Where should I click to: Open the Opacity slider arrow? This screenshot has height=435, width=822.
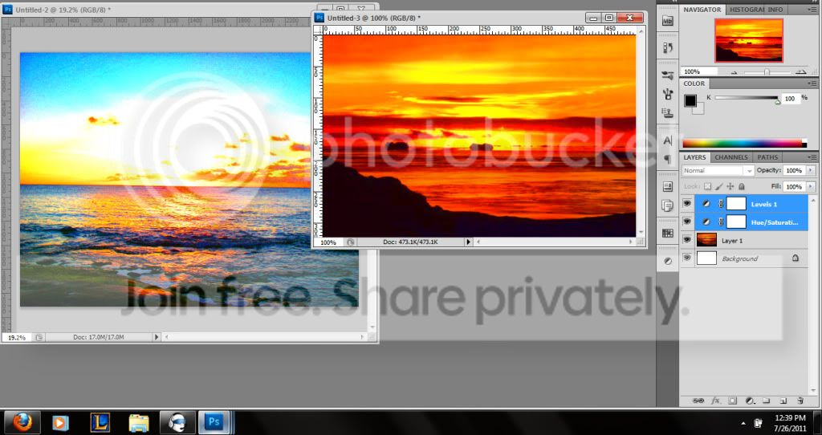pos(811,170)
